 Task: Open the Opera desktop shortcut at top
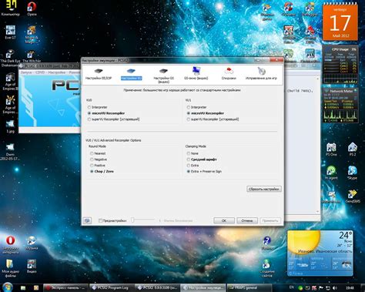click(x=32, y=8)
